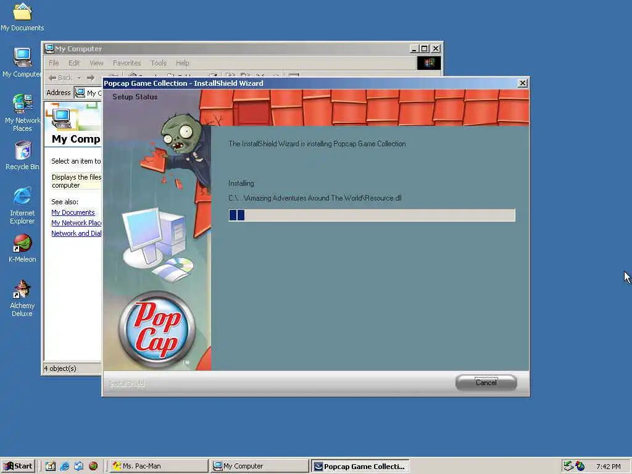This screenshot has height=474, width=632.
Task: Click the Back button in My Computer toolbar
Action: pyautogui.click(x=61, y=78)
